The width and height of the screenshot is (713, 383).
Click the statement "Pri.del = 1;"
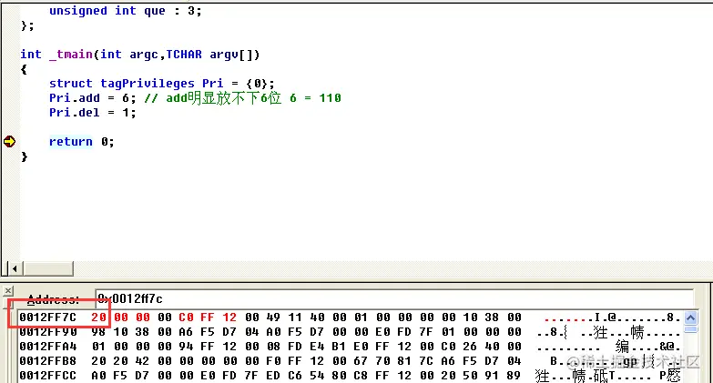93,113
